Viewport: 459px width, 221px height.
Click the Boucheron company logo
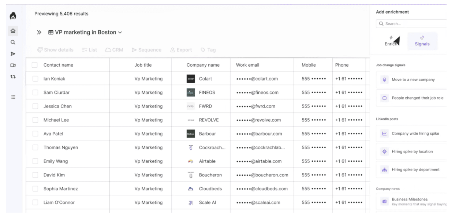pyautogui.click(x=191, y=175)
